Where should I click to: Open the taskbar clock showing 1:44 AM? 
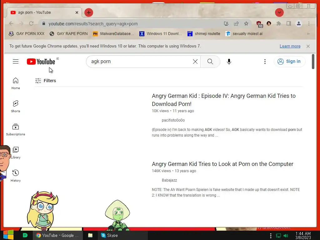click(303, 236)
